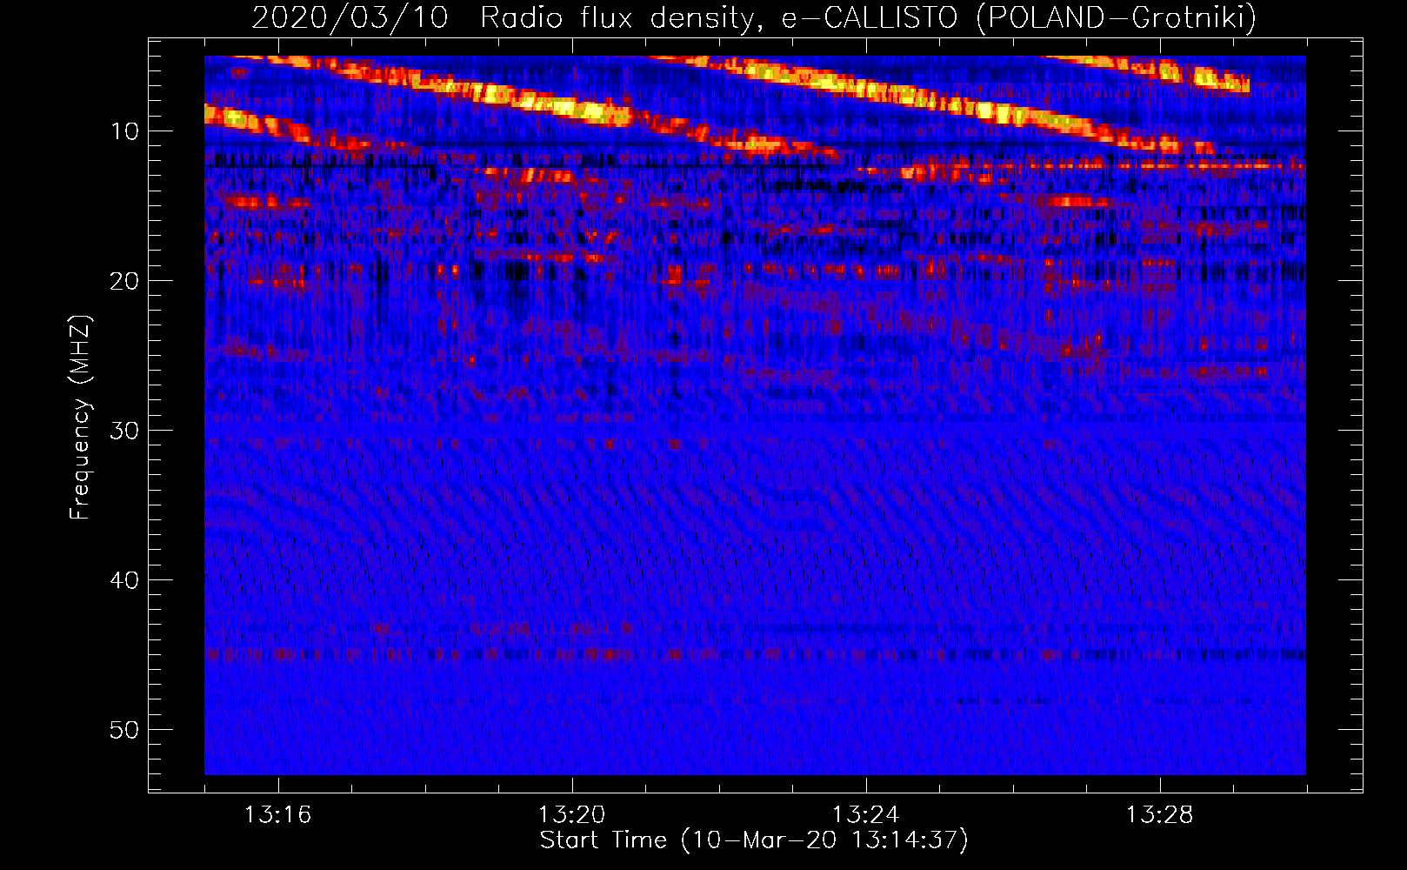Viewport: 1407px width, 870px height.
Task: Click the 40 MHz y-axis tick label
Action: tap(124, 580)
